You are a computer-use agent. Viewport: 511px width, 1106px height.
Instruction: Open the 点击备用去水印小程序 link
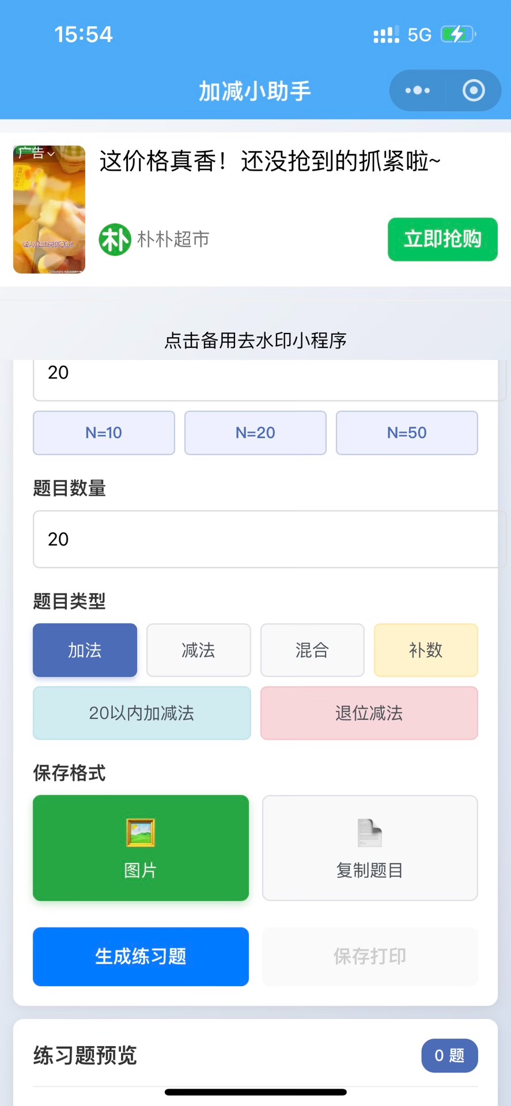tap(255, 340)
